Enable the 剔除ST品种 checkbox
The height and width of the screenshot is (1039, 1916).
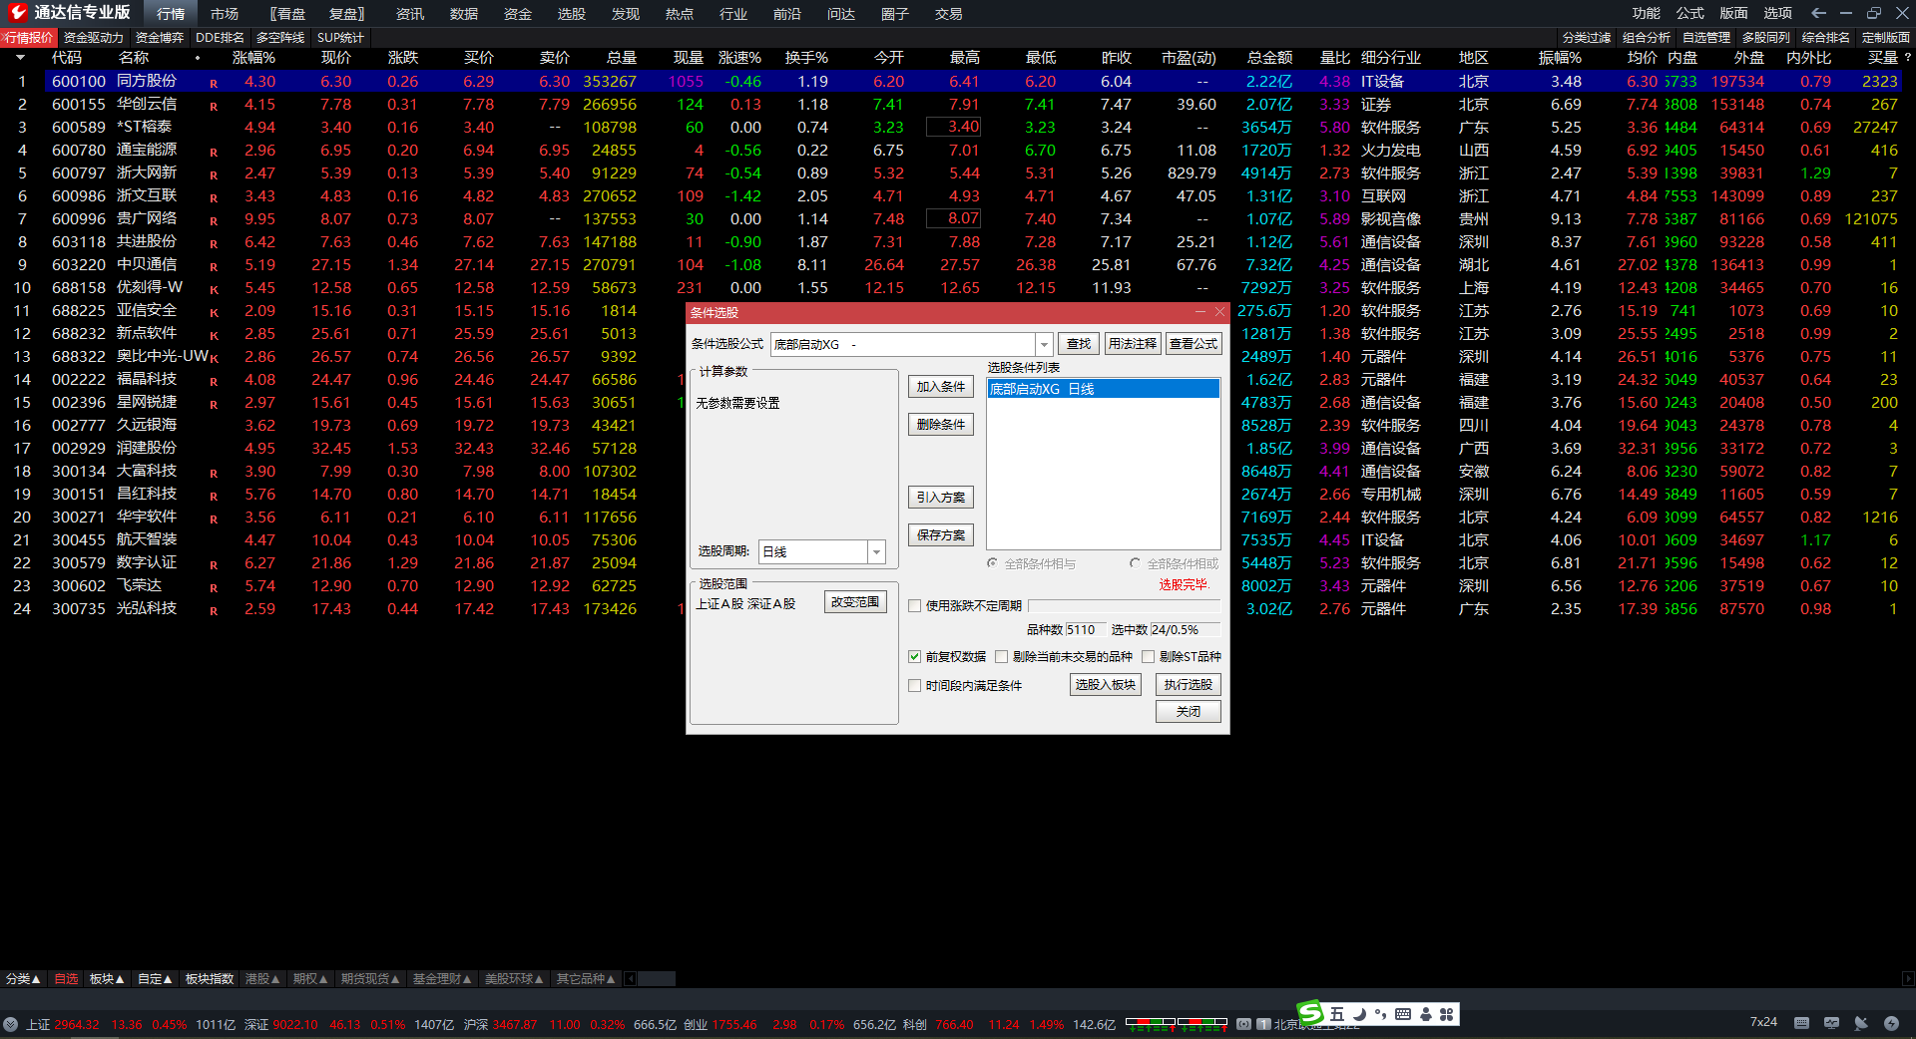tap(1149, 656)
